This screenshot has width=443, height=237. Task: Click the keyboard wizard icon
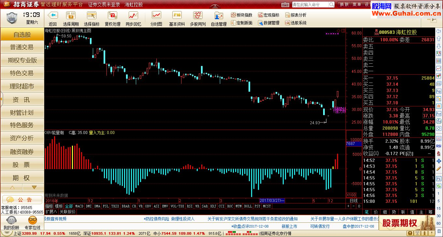point(285,5)
